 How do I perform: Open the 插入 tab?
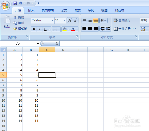[x=31, y=10]
